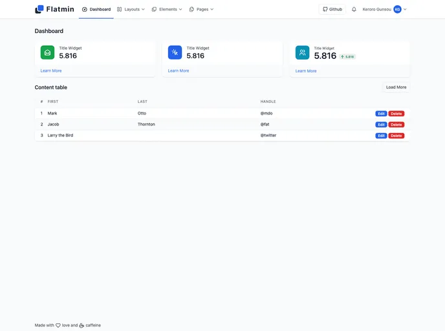Edit the Larry the Bird row

coord(381,136)
